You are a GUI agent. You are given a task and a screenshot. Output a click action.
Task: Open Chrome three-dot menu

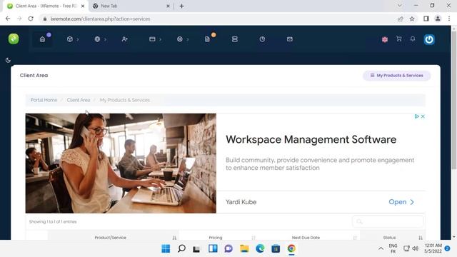(x=449, y=19)
